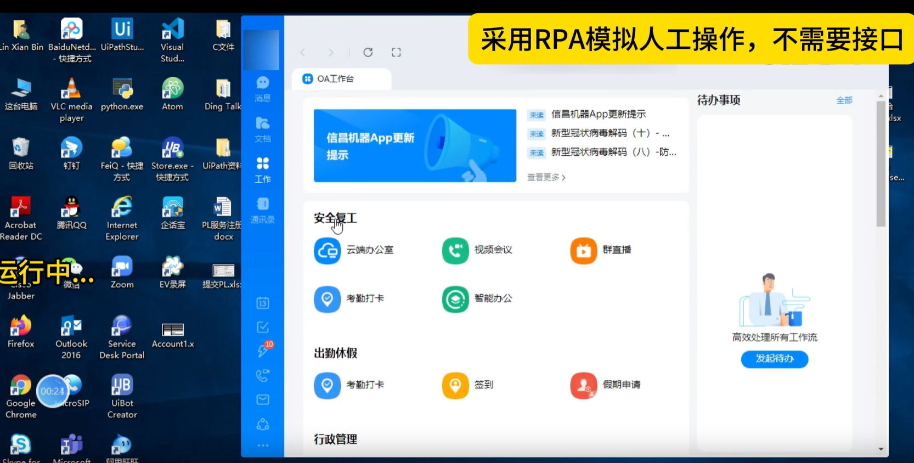The height and width of the screenshot is (463, 914).
Task: Select the 回收站 recycle bin icon
Action: [21, 154]
